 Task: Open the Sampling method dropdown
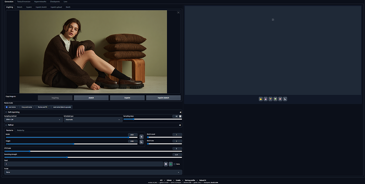(x=33, y=120)
